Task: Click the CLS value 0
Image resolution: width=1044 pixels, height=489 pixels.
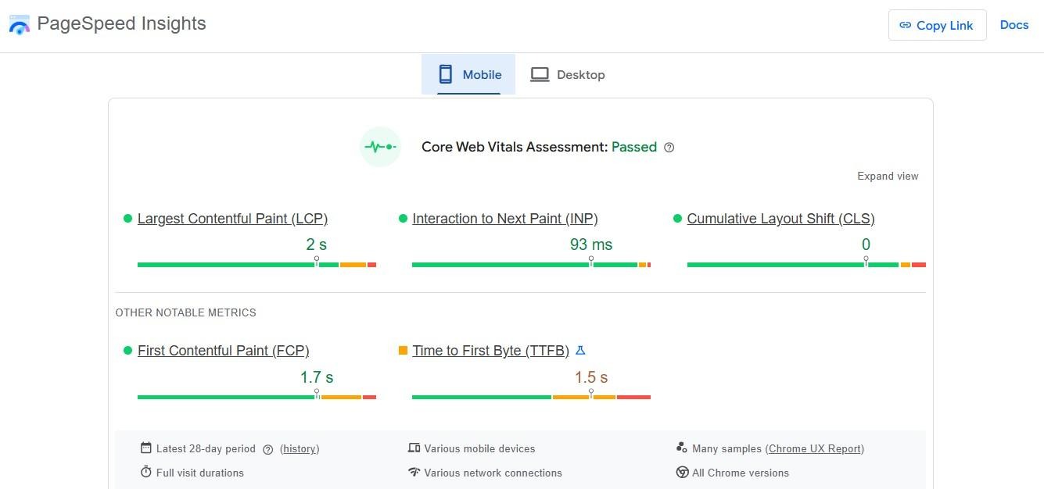Action: pyautogui.click(x=866, y=244)
